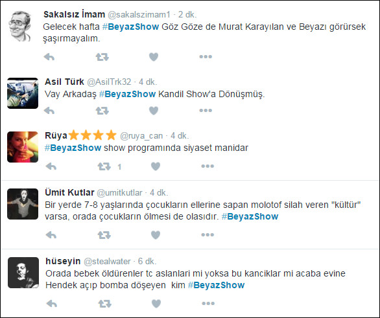Viewport: 380px width, 318px height.
Task: Like Rüya's tweet
Action: 156,166
